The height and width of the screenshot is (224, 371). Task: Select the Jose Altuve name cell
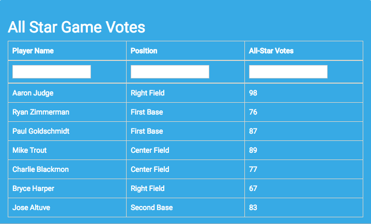[x=67, y=207]
